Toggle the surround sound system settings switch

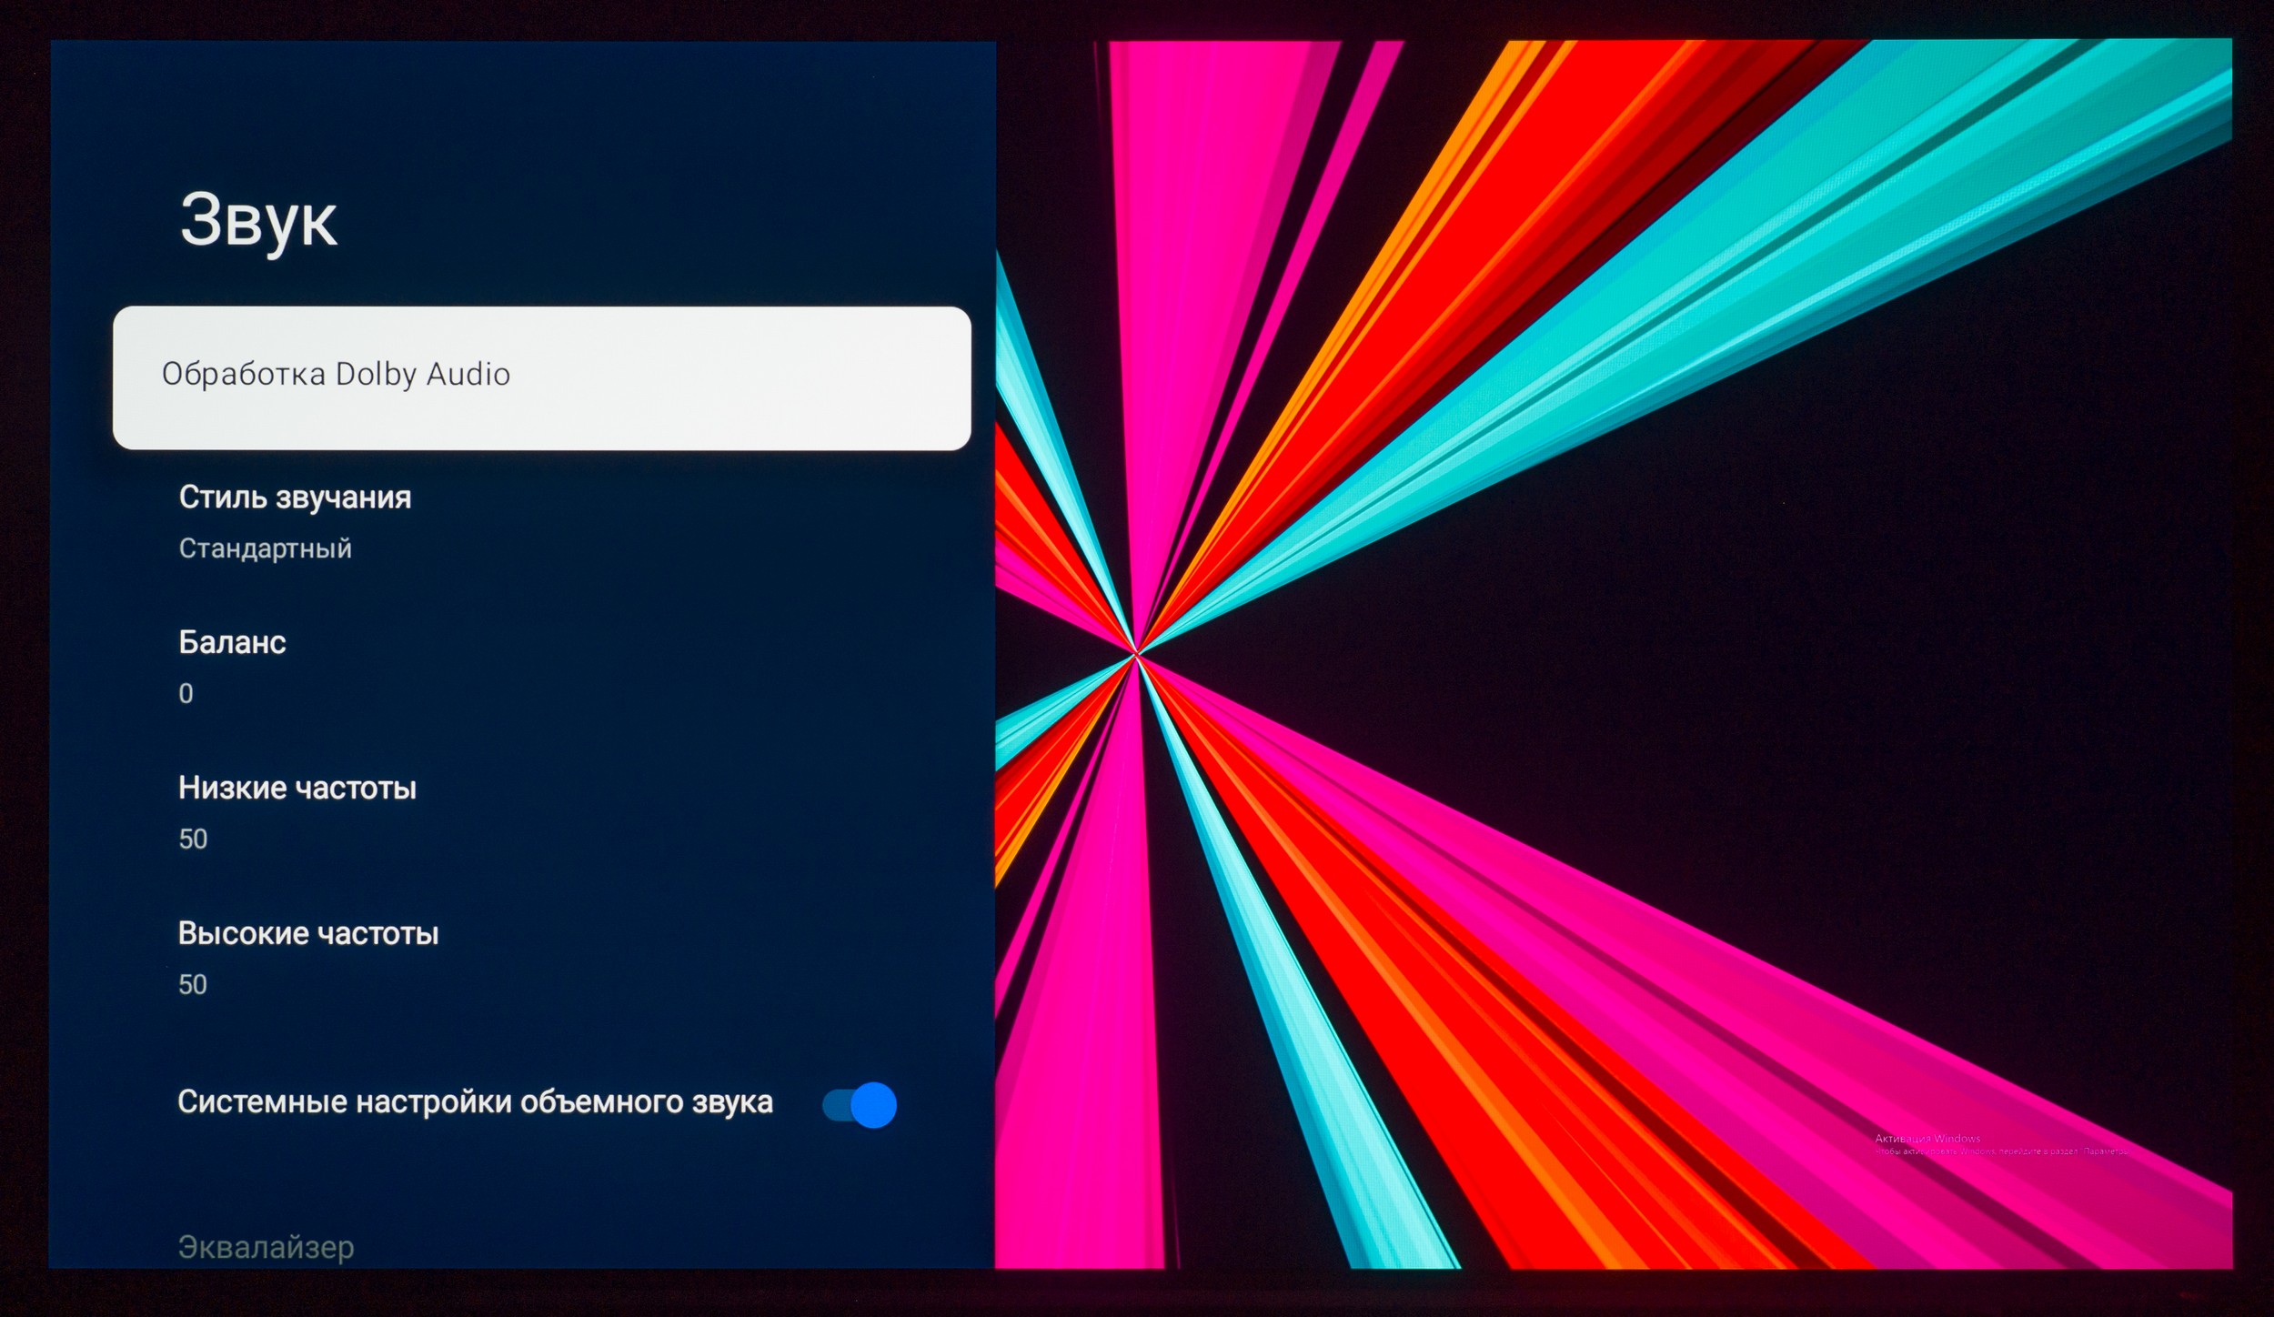[858, 1105]
